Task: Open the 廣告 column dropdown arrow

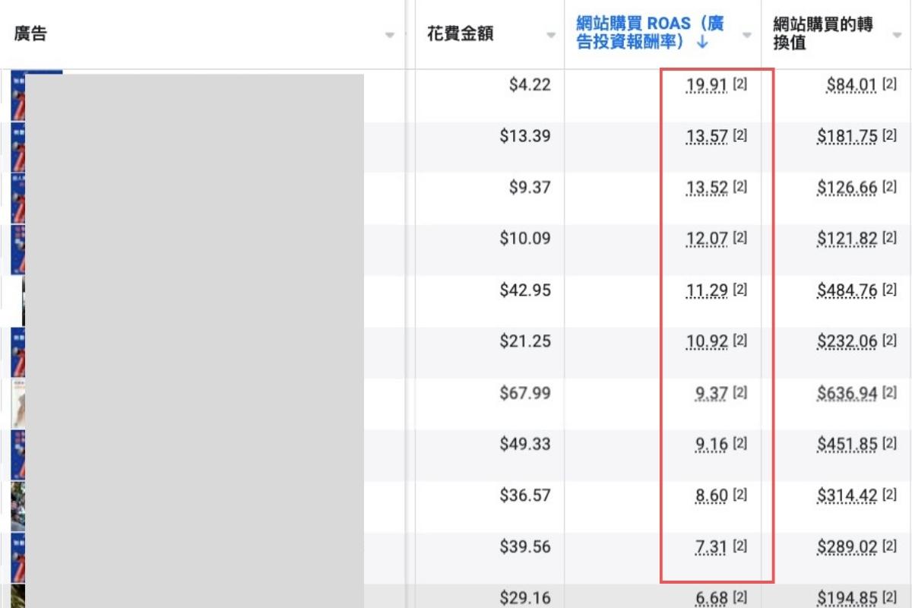Action: [x=390, y=36]
